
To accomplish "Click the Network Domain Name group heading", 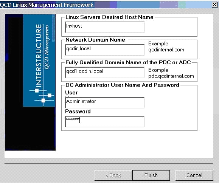I will coord(95,40).
